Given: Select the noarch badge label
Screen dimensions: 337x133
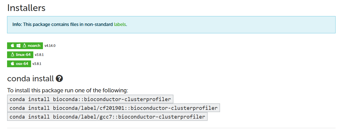Looking at the screenshot, I should pos(34,45).
